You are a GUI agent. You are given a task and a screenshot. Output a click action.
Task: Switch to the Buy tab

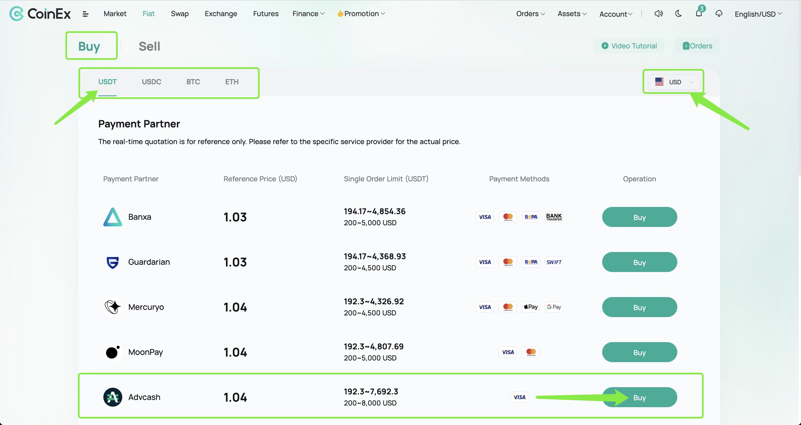89,46
